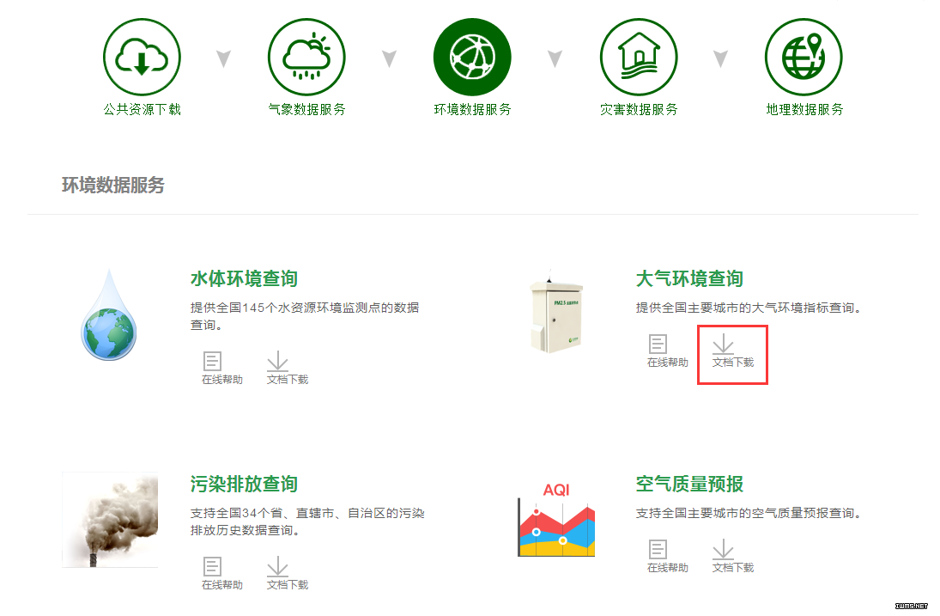Screen dimensions: 940x616
Task: Open 在线帮助 under 水体环境查询
Action: click(x=222, y=369)
